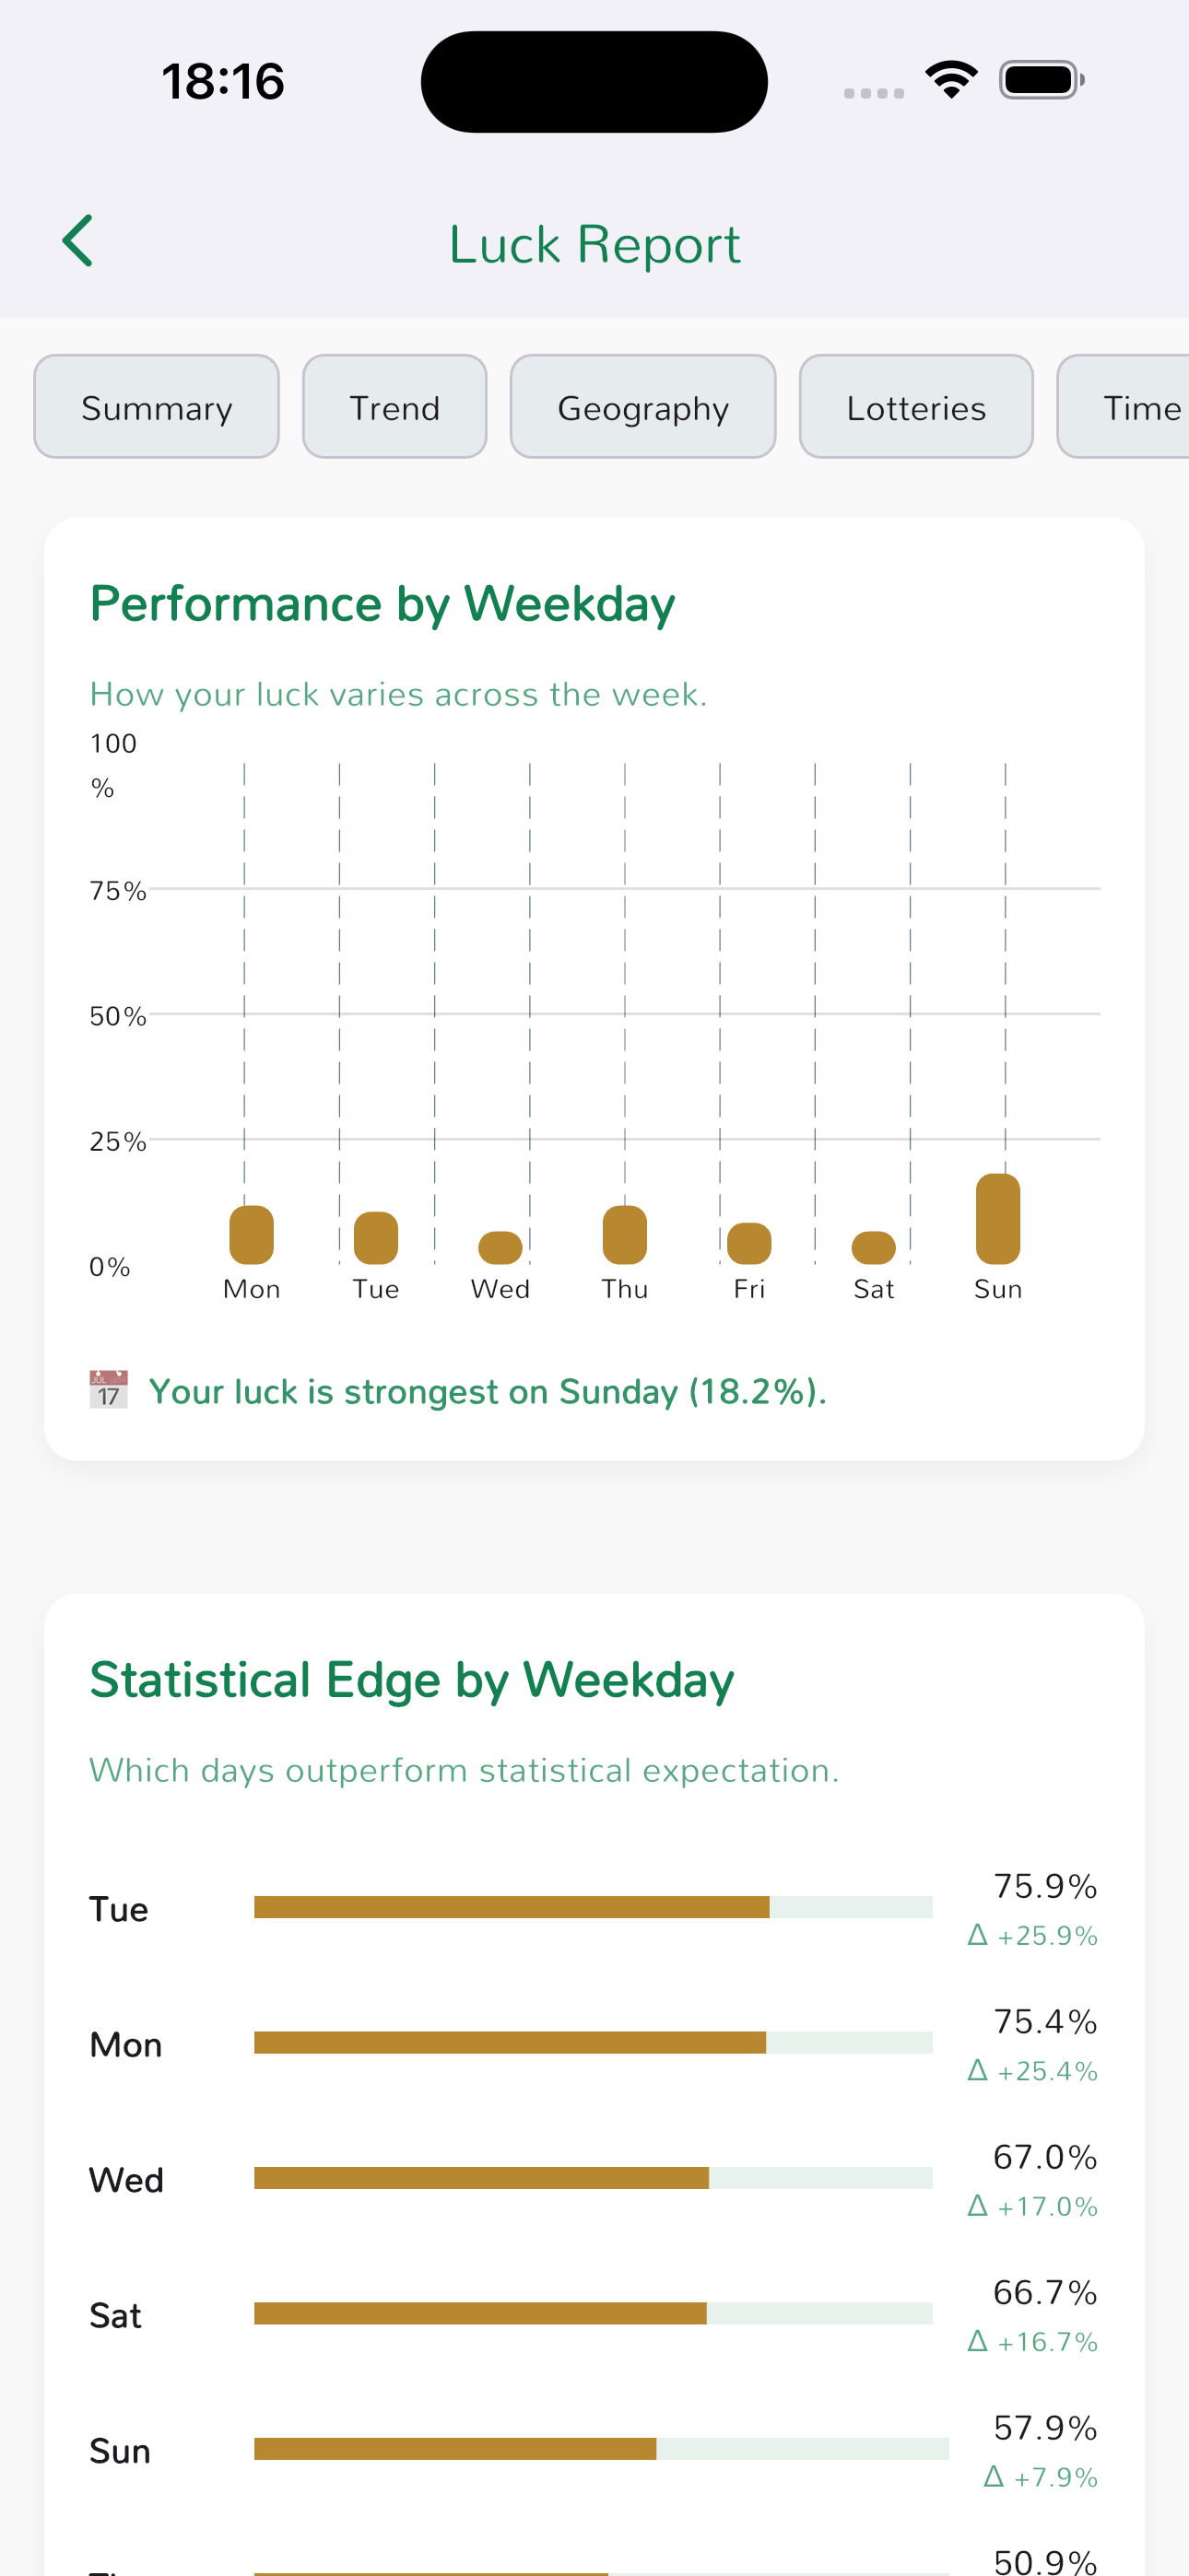The image size is (1189, 2576).
Task: Tap the calendar icon beside luck insight
Action: tap(108, 1390)
